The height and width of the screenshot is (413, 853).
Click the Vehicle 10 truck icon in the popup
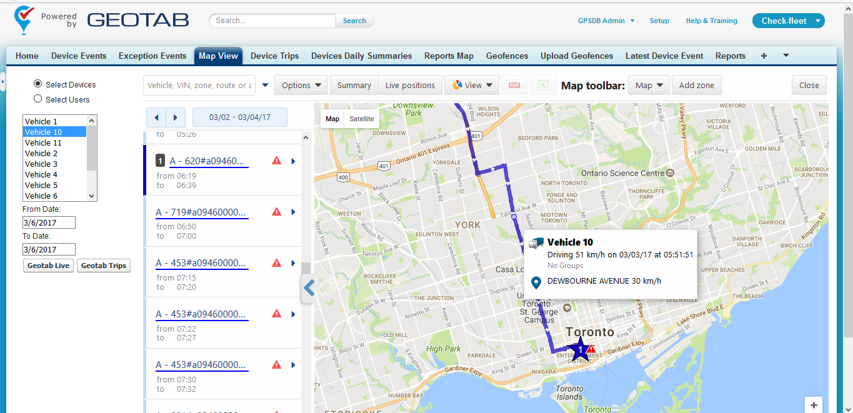tap(536, 242)
